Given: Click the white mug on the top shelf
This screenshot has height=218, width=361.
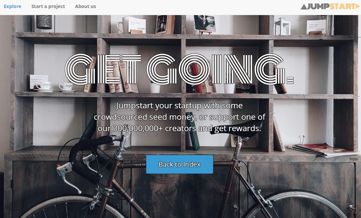Looking at the screenshot, I should pyautogui.click(x=123, y=25).
